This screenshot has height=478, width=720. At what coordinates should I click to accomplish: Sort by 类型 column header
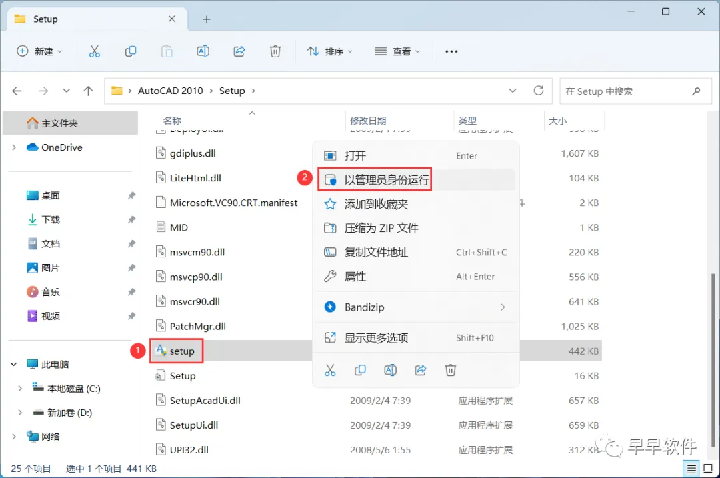pos(467,121)
